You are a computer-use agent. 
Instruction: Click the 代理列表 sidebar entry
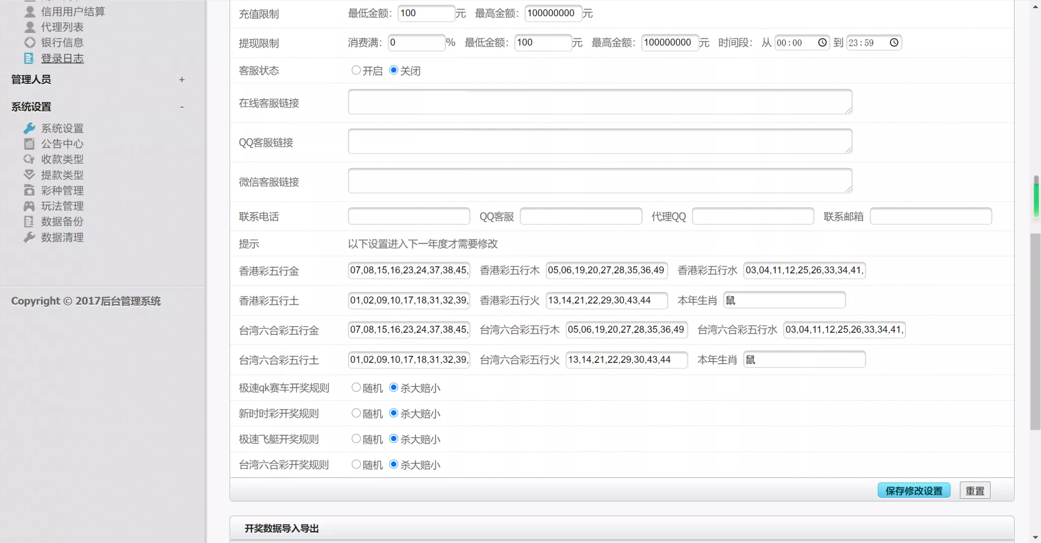point(62,27)
